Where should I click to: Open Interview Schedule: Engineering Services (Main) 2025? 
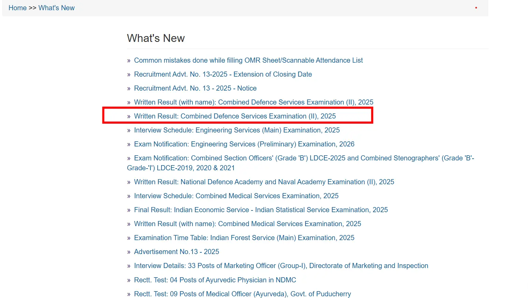[x=237, y=130]
